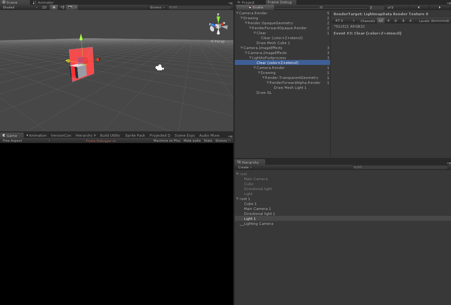Enable Maximize on Play in Game view
This screenshot has width=451, height=305.
pyautogui.click(x=167, y=140)
